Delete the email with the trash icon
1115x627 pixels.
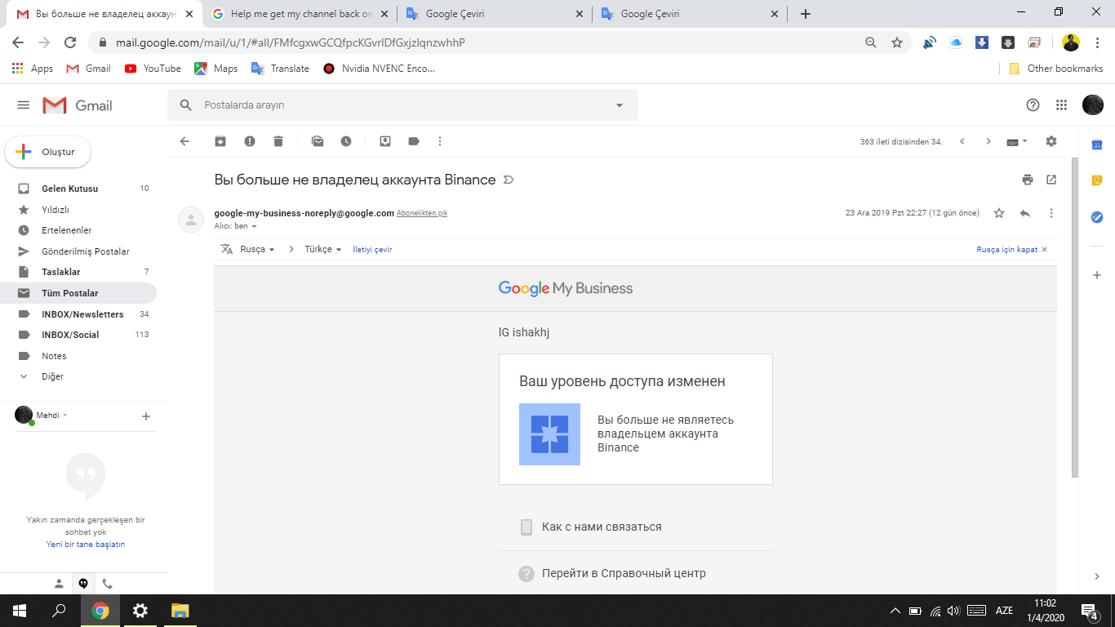[278, 141]
